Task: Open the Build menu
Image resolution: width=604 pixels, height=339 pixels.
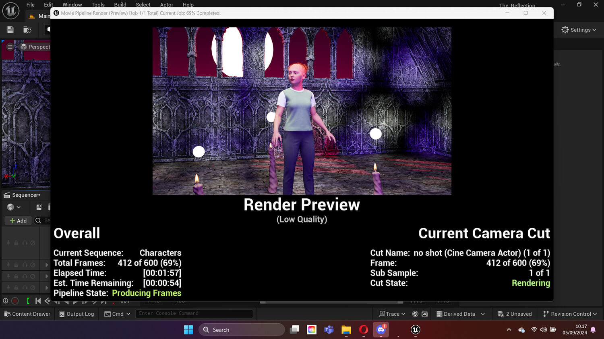Action: click(120, 5)
